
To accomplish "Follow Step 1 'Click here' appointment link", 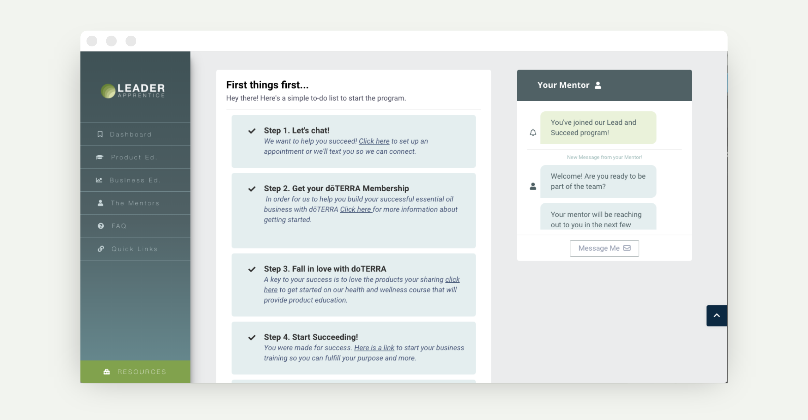I will coord(374,141).
